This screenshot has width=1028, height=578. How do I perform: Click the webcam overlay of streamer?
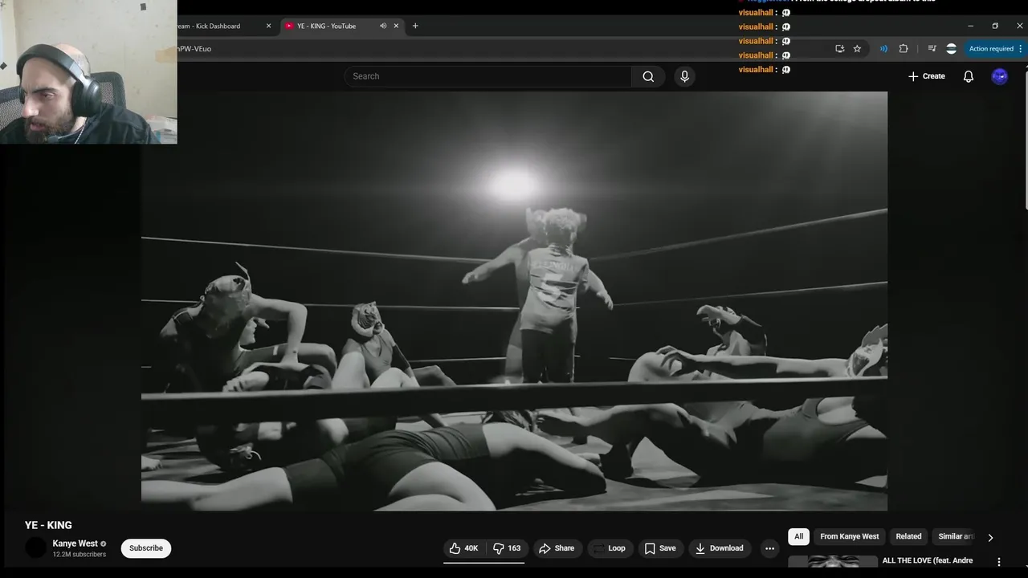point(88,71)
